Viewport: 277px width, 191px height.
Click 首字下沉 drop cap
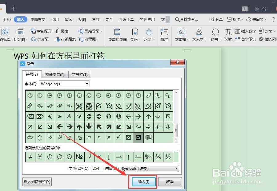click(x=246, y=39)
